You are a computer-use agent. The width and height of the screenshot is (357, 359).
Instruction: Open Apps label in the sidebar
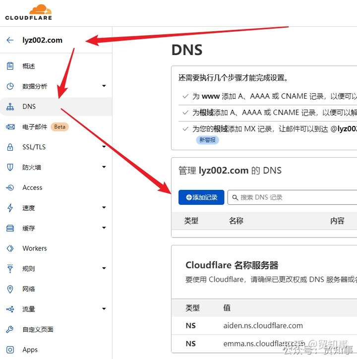click(x=30, y=350)
